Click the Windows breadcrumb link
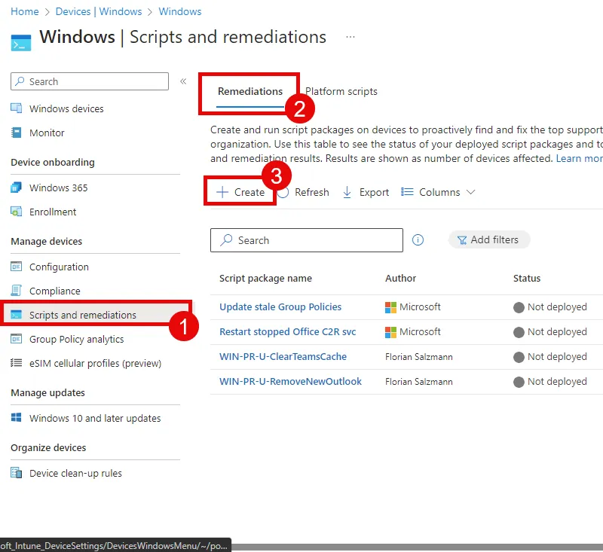The height and width of the screenshot is (552, 603). click(x=180, y=11)
